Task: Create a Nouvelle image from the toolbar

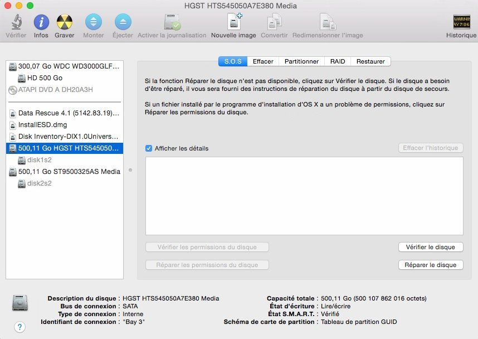Action: 233,22
